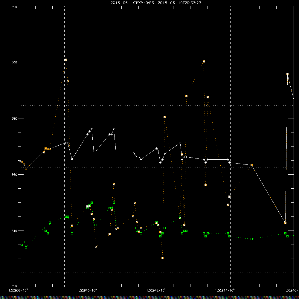Pick the lowest orange data point near 530
The width and height of the screenshot is (299, 299).
162,258
